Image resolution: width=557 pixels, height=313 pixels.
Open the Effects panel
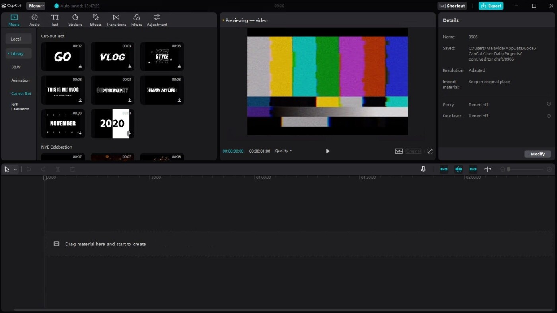point(95,20)
